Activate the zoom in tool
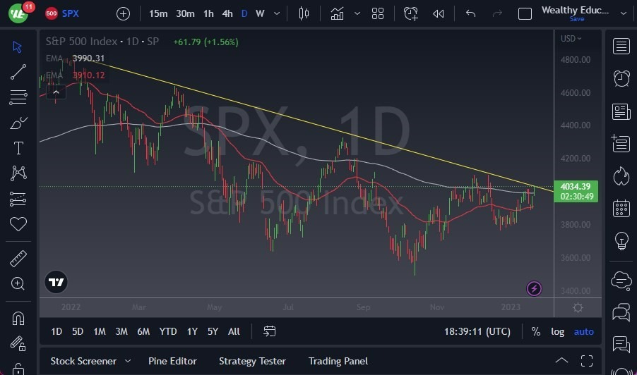Image resolution: width=637 pixels, height=375 pixels. [x=18, y=283]
